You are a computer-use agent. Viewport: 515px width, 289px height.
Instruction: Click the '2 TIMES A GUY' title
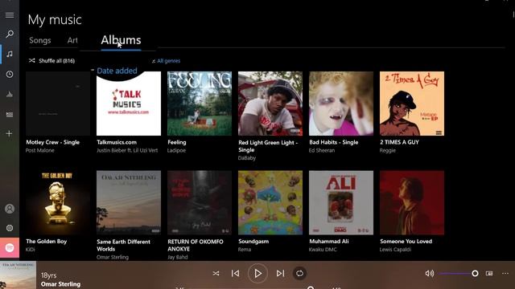pyautogui.click(x=399, y=142)
